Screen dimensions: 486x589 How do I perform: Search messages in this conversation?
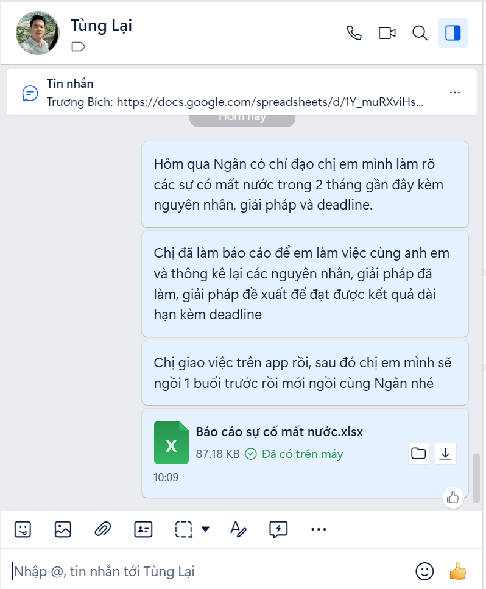point(420,33)
